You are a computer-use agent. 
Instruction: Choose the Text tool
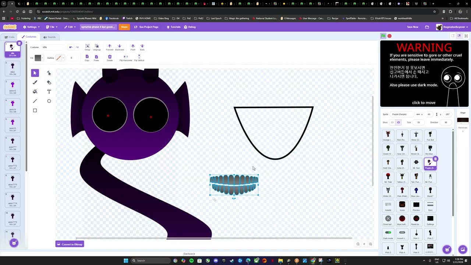tap(49, 92)
